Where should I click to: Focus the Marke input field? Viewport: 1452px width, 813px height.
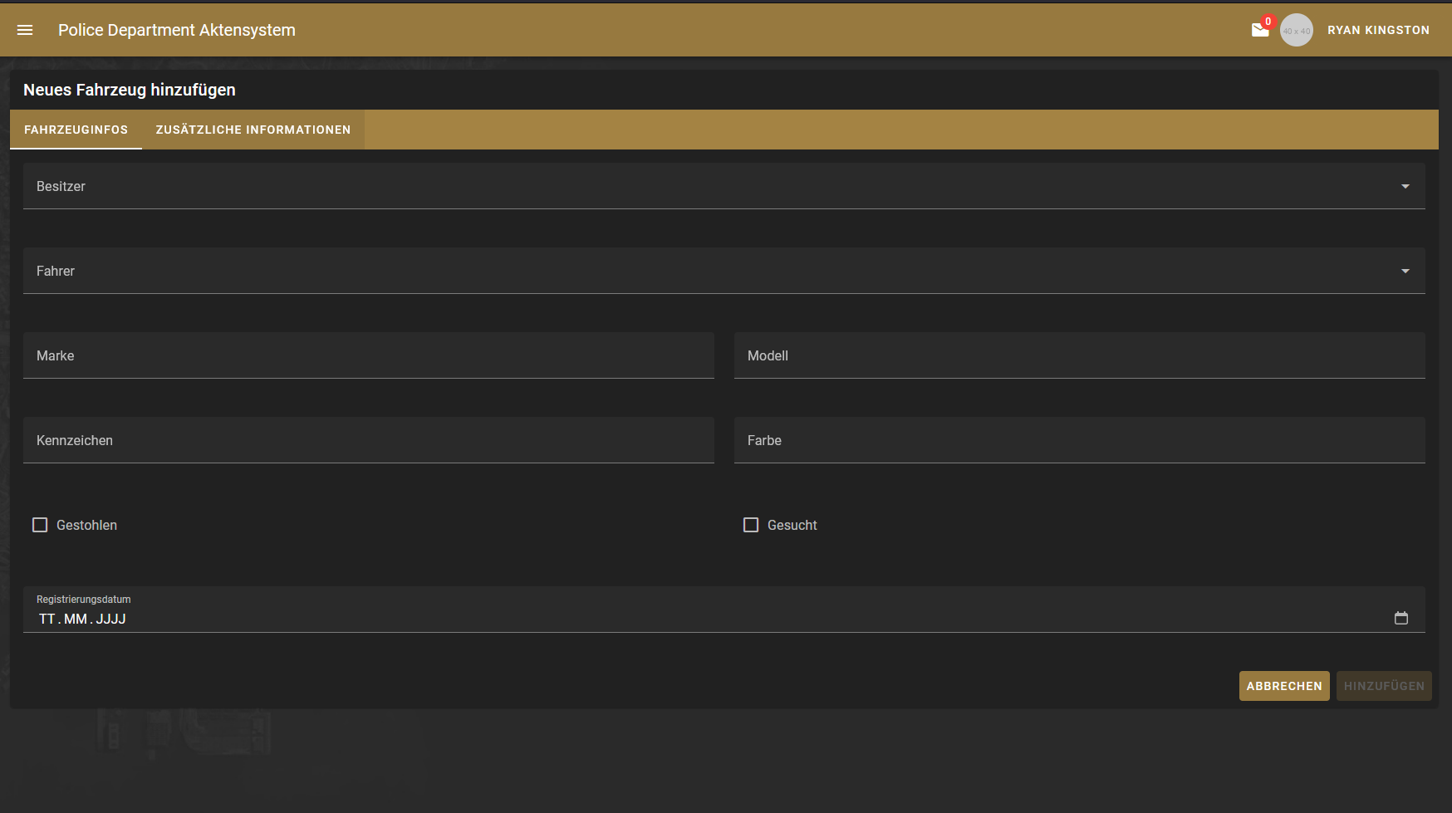369,355
